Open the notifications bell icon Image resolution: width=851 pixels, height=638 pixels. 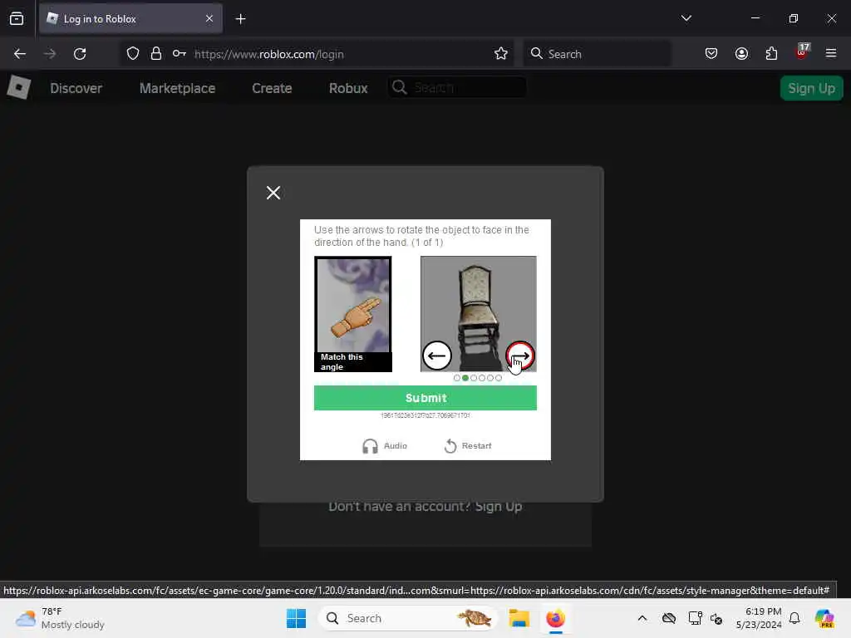click(x=794, y=618)
